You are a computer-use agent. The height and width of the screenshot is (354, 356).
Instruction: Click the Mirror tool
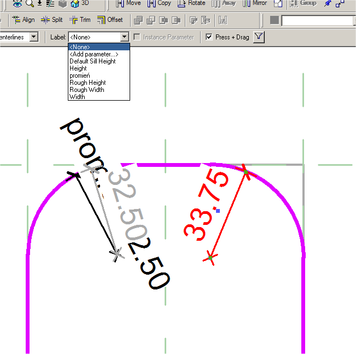[x=254, y=3]
